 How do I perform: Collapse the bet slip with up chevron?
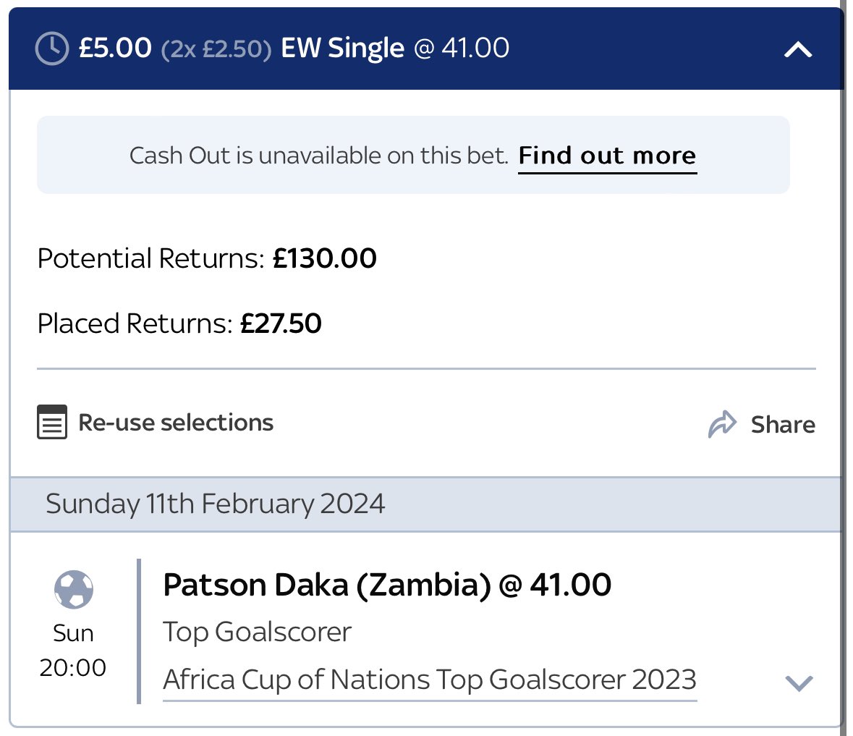click(x=798, y=50)
